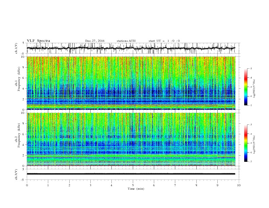The width and height of the screenshot is (269, 208).
Task: Select ch.1 "Frequency (kHz)" axis label
Action: (x=19, y=79)
